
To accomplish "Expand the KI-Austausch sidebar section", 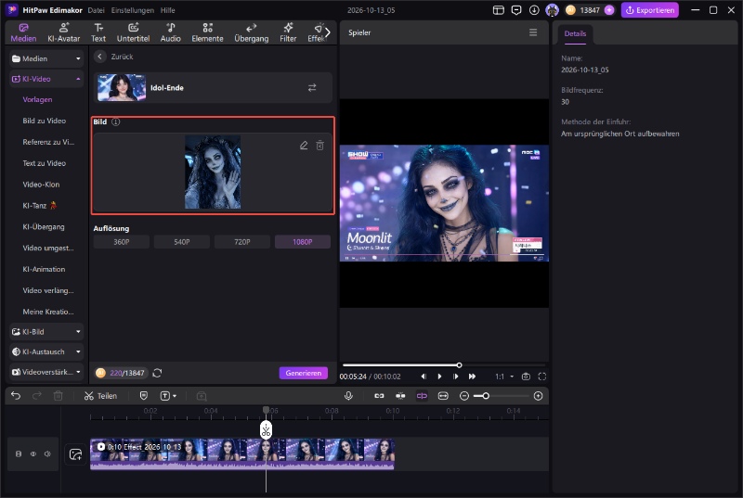I will click(46, 351).
